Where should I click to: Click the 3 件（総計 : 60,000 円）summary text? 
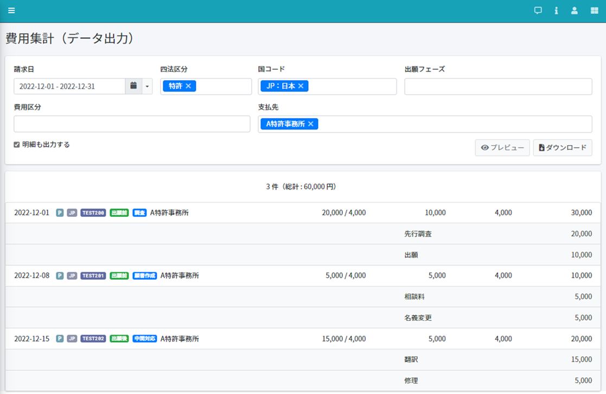click(x=301, y=187)
